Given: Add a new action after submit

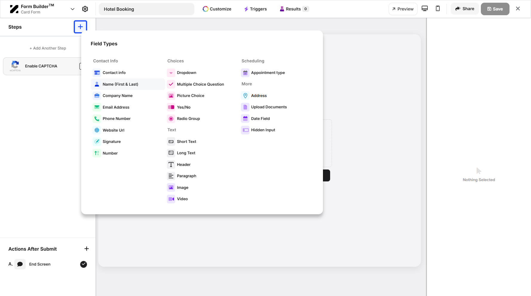Looking at the screenshot, I should [x=87, y=249].
